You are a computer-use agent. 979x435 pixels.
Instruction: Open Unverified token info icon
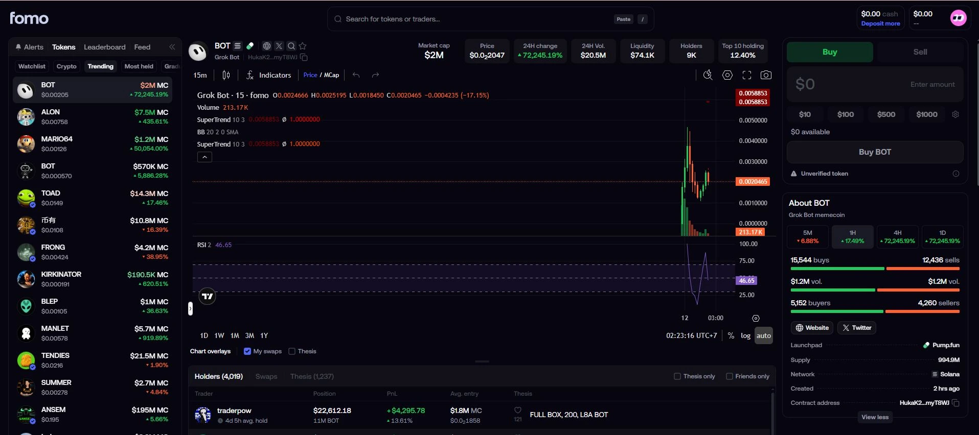955,174
